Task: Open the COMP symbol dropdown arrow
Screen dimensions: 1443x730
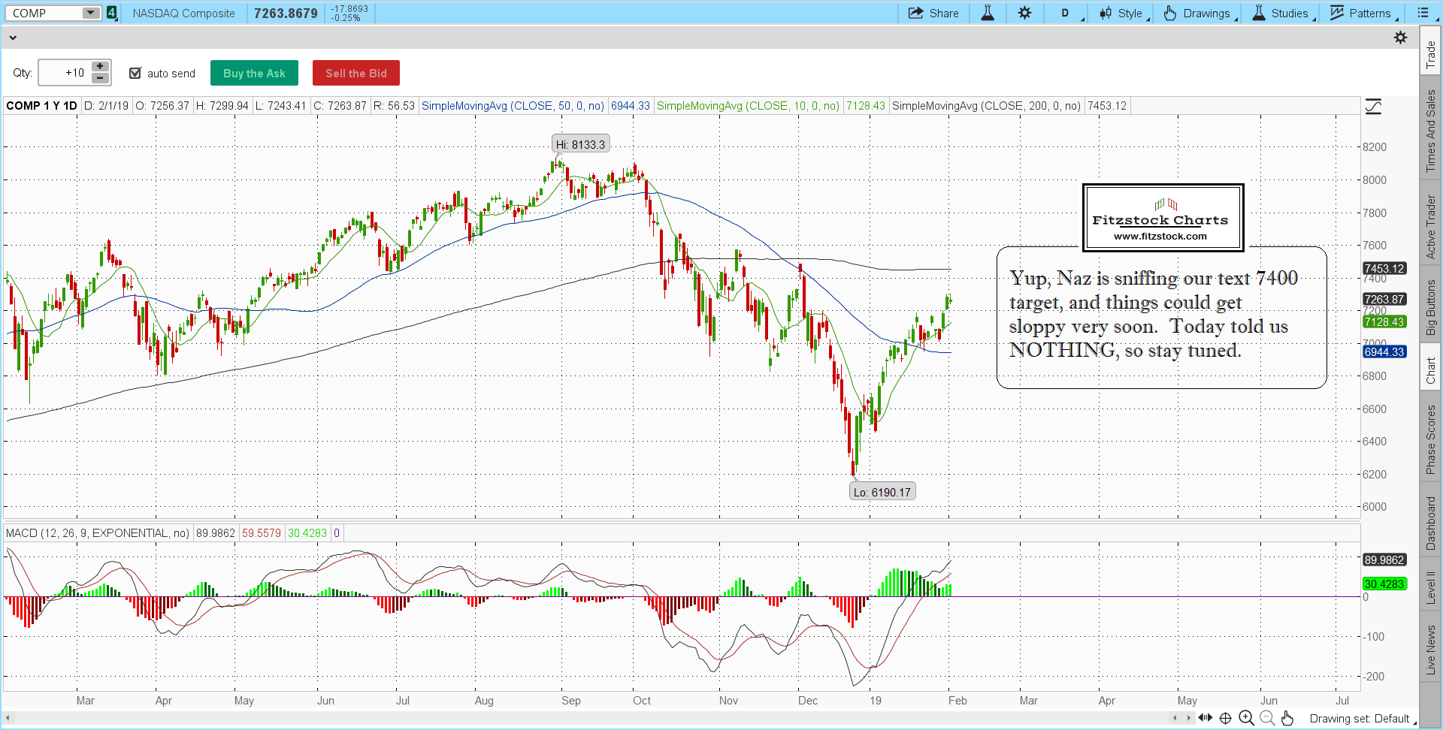Action: click(90, 13)
